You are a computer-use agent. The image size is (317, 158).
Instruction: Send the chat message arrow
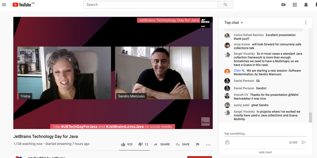(304, 142)
